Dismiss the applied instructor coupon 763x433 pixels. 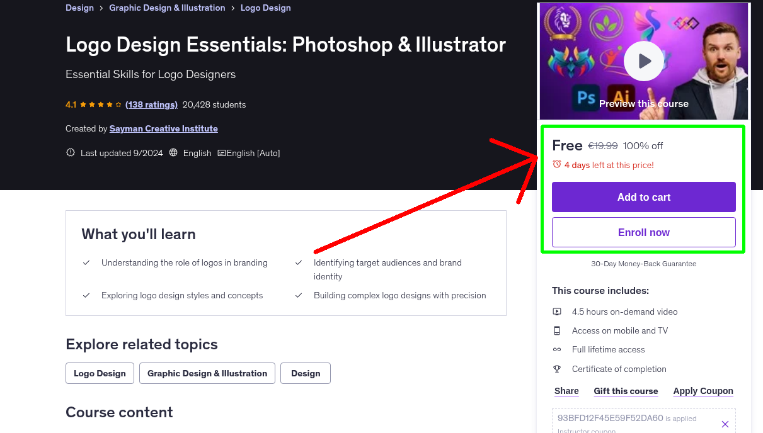tap(725, 424)
